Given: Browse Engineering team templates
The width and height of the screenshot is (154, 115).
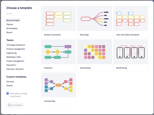Looking at the screenshot, I should pos(11,53).
